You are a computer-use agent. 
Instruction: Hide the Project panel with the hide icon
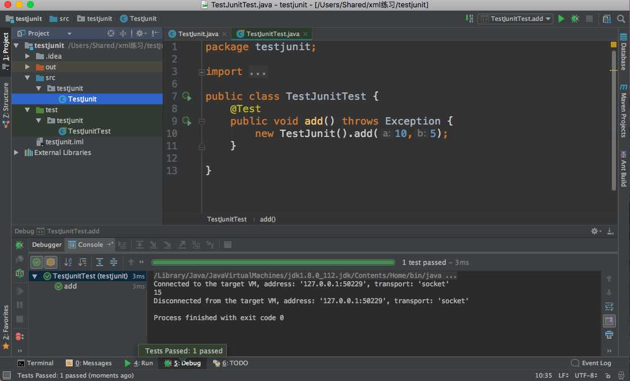pos(155,33)
